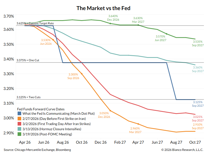Click the Bianco Research copyright notice

(182, 150)
